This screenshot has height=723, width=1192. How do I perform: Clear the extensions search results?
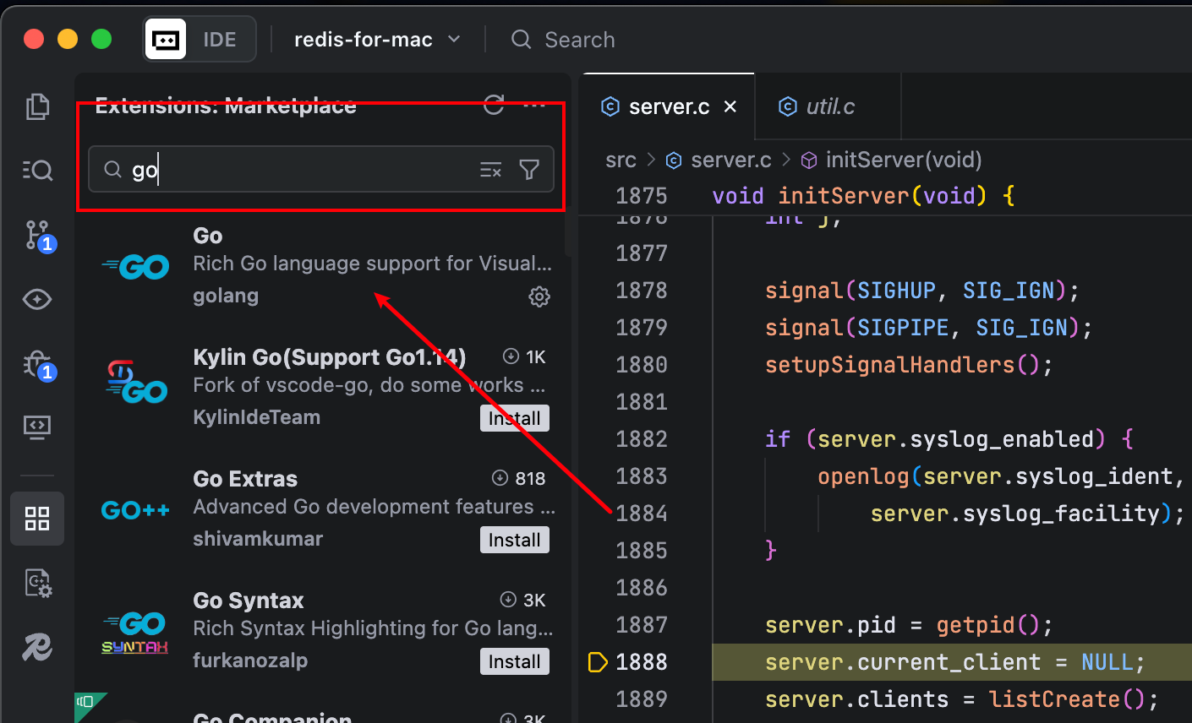tap(491, 170)
